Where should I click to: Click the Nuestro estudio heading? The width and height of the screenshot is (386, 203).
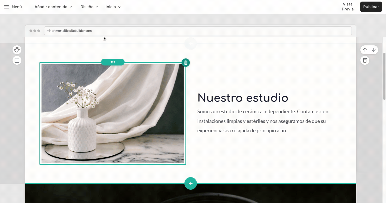(243, 98)
